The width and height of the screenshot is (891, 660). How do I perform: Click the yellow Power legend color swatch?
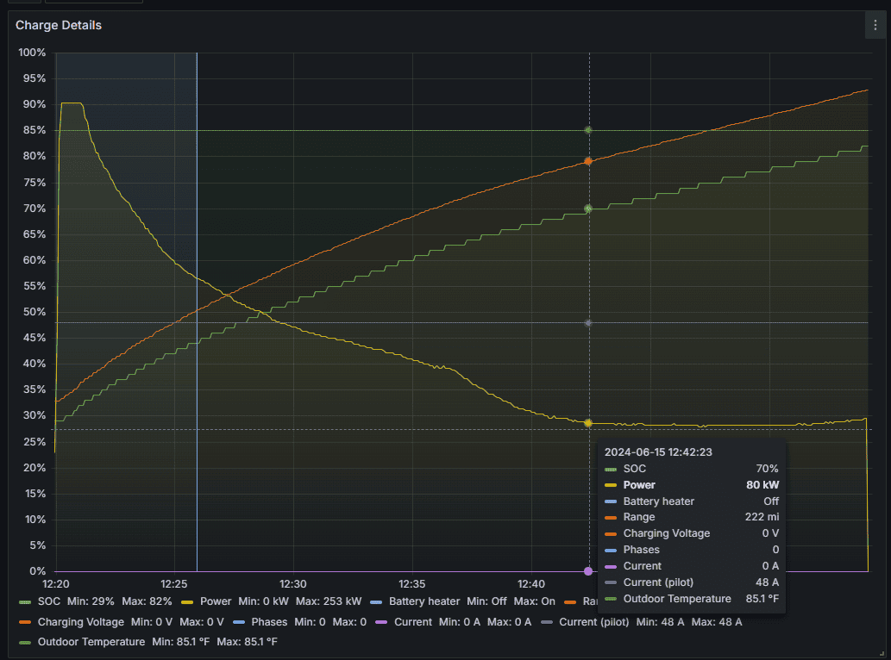pos(187,601)
